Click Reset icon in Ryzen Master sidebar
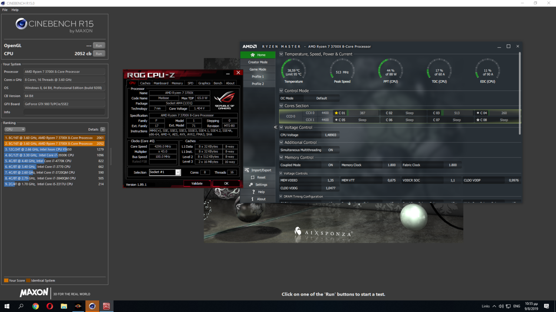556x312 pixels. click(252, 177)
